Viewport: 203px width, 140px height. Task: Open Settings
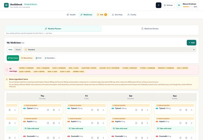[x=168, y=5]
